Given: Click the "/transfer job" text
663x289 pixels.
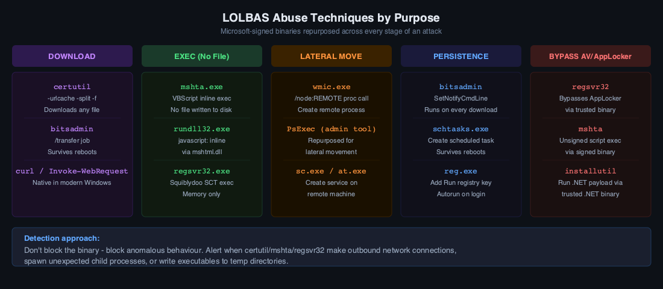Looking at the screenshot, I should tap(72, 140).
